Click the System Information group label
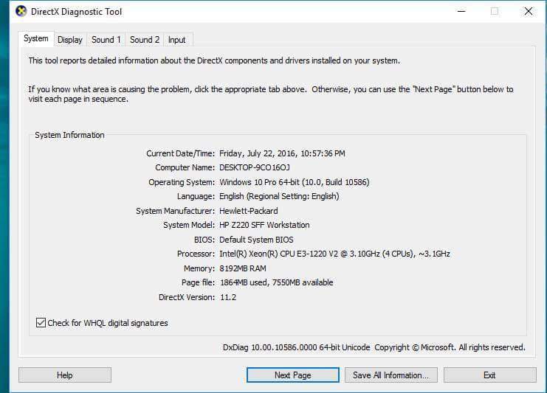547x393 pixels. 69,135
